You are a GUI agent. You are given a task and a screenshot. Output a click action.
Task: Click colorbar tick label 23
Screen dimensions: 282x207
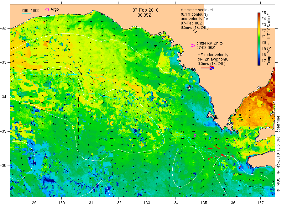pyautogui.click(x=264, y=25)
